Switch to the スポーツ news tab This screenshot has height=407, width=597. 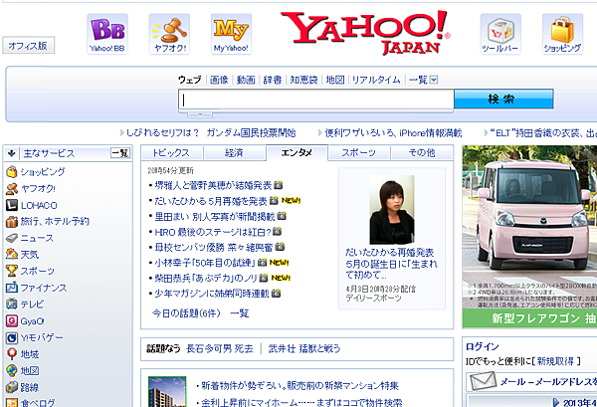pos(358,153)
